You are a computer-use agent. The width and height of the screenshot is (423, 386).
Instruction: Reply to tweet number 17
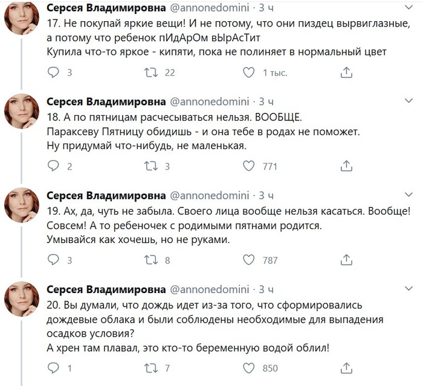point(54,72)
